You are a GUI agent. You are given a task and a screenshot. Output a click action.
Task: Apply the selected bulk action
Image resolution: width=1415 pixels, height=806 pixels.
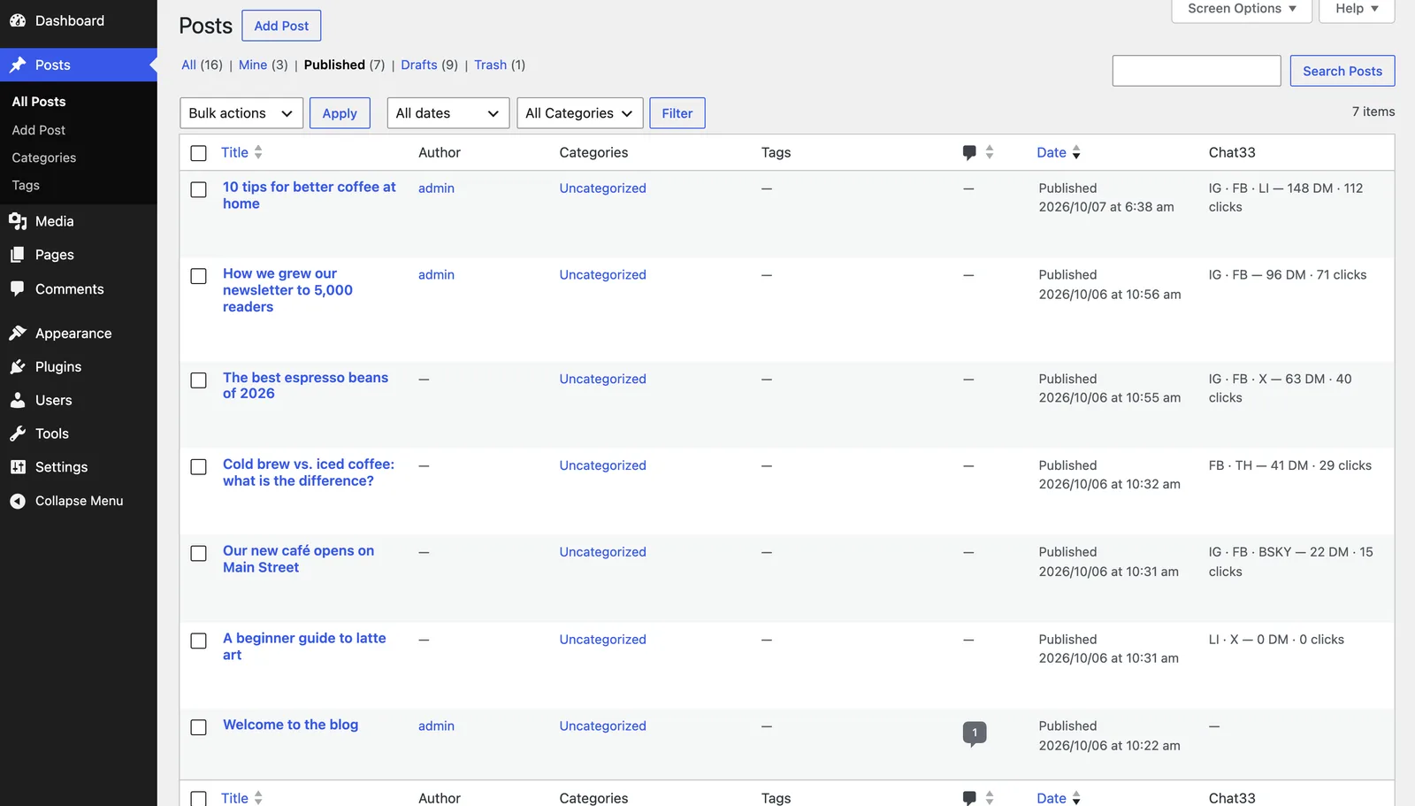[x=340, y=113]
